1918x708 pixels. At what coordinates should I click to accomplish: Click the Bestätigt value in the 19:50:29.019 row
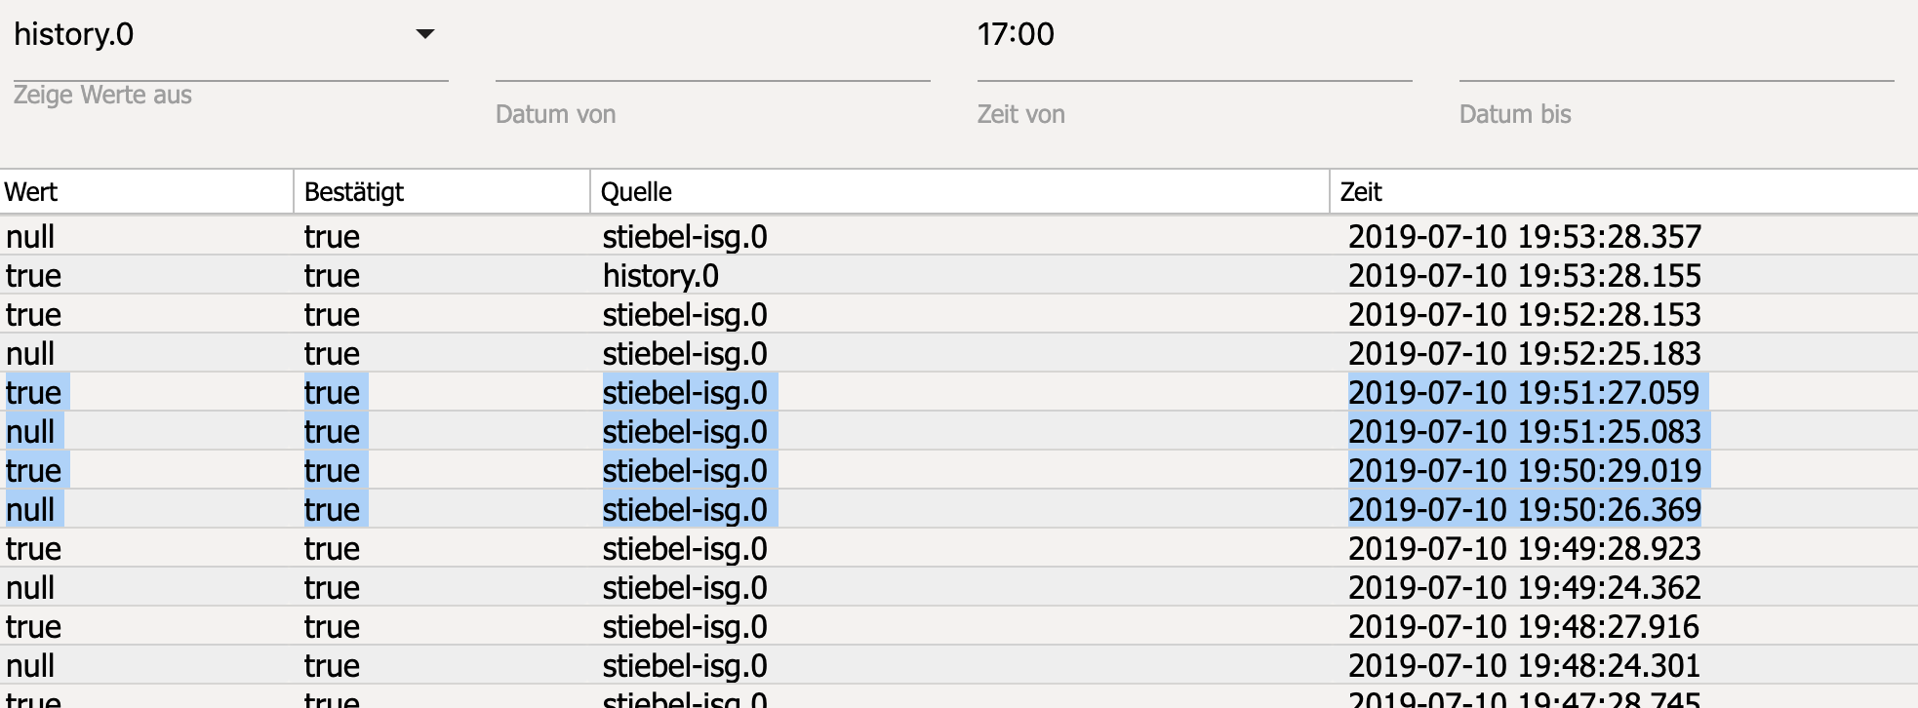pyautogui.click(x=332, y=471)
